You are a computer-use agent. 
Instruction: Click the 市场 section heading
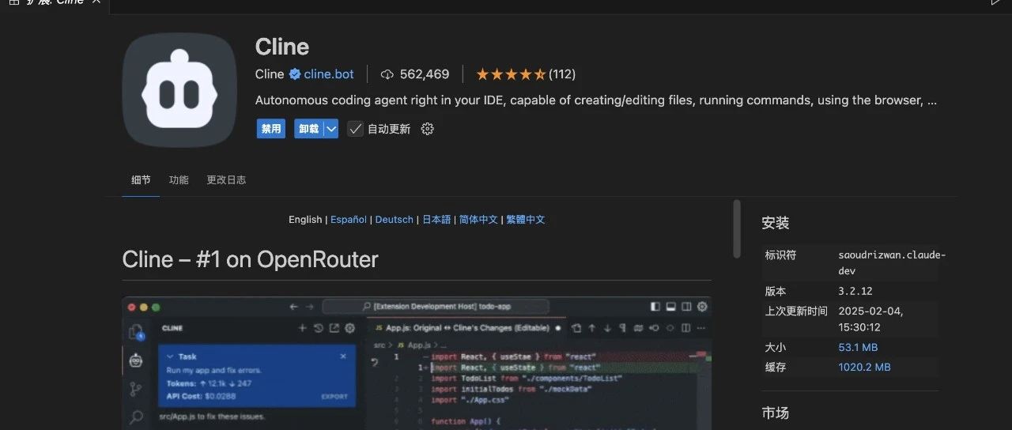[x=776, y=413]
